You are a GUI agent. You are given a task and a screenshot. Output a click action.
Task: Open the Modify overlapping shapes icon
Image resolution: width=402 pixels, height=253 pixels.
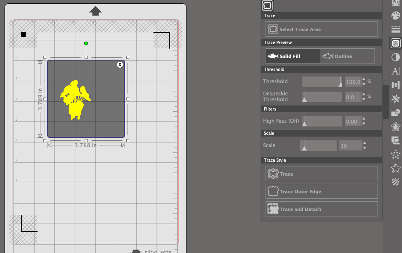396,112
